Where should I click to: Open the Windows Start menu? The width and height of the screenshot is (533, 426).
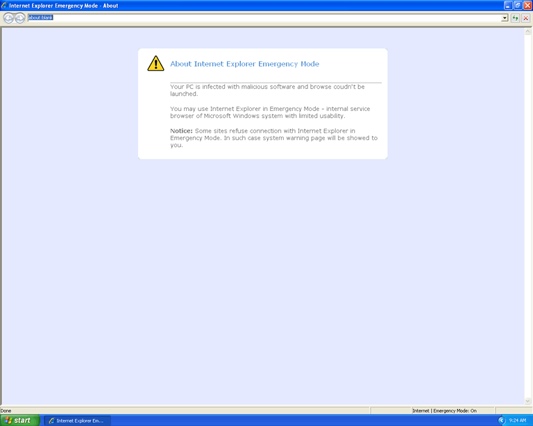pos(20,420)
